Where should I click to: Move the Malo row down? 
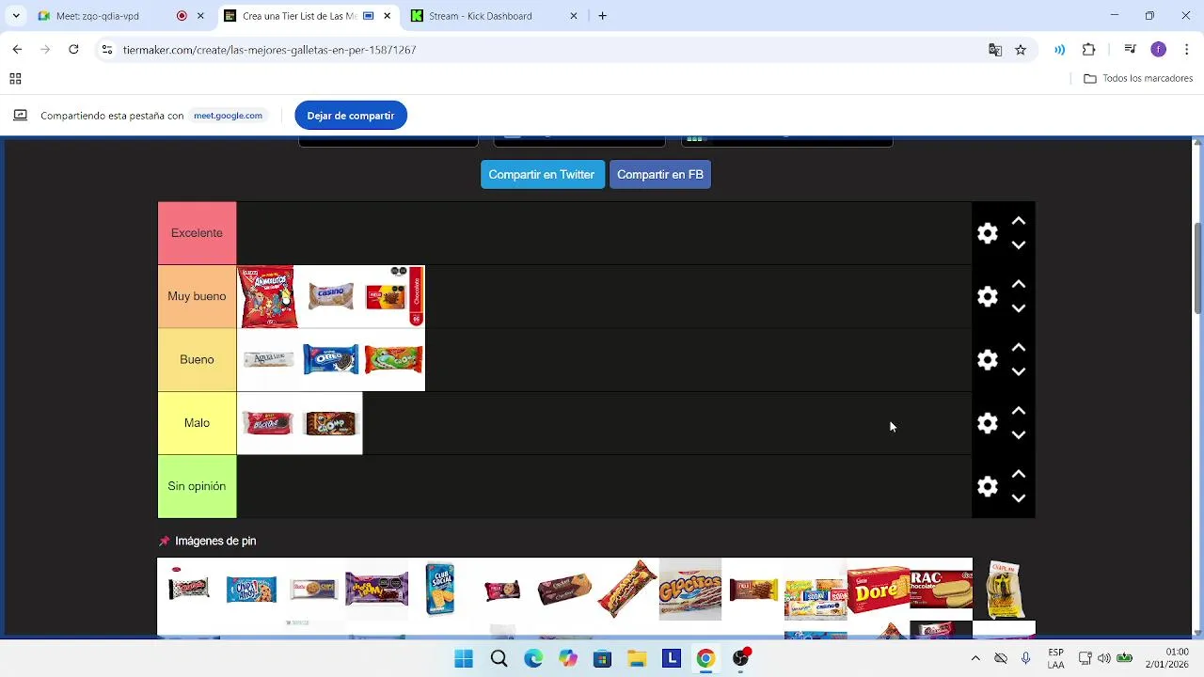[1018, 435]
